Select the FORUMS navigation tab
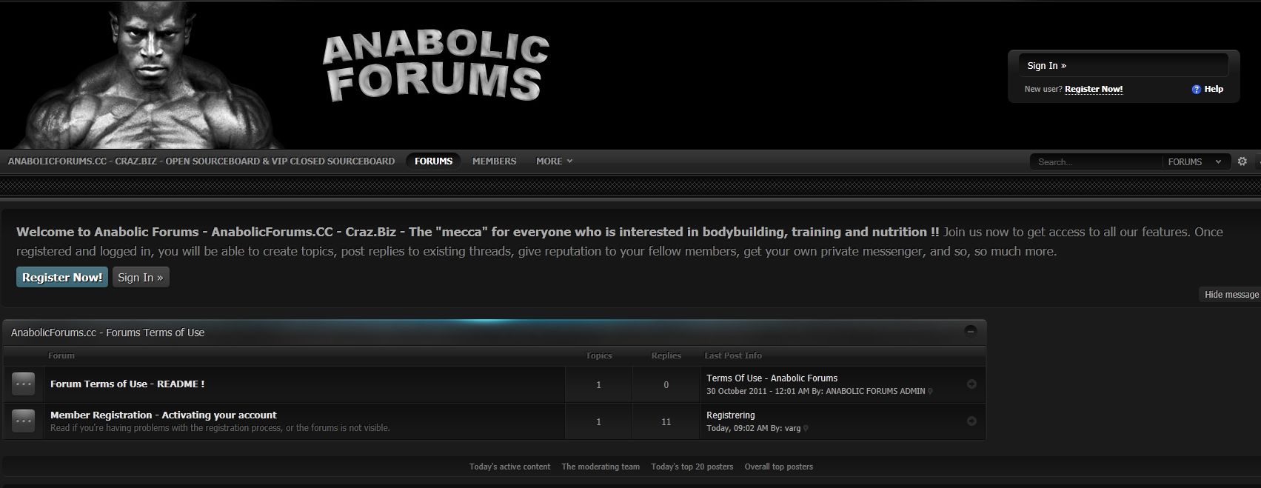The width and height of the screenshot is (1261, 488). (433, 161)
